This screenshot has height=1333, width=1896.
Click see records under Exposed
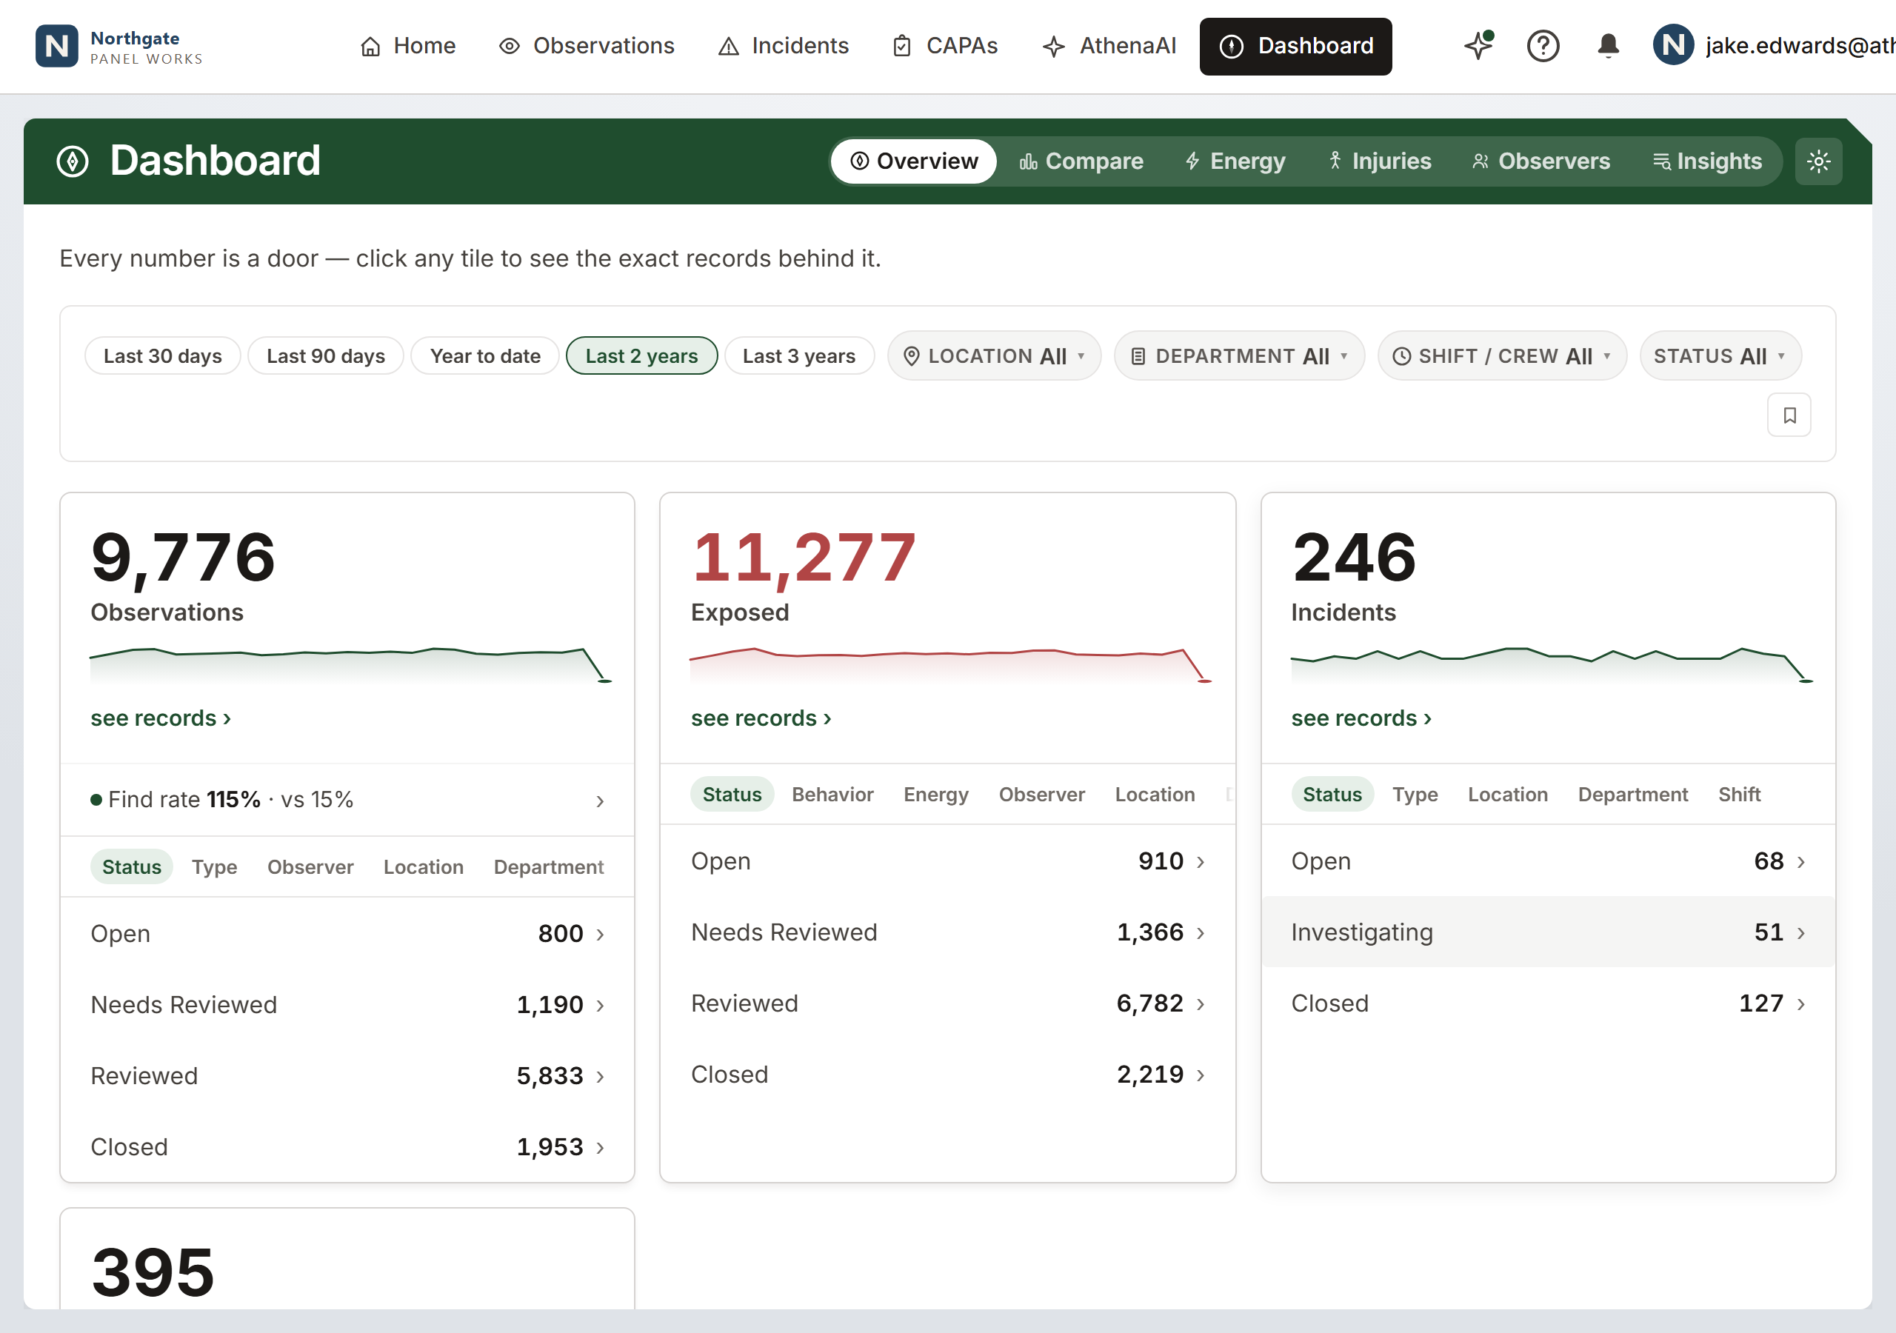coord(761,718)
